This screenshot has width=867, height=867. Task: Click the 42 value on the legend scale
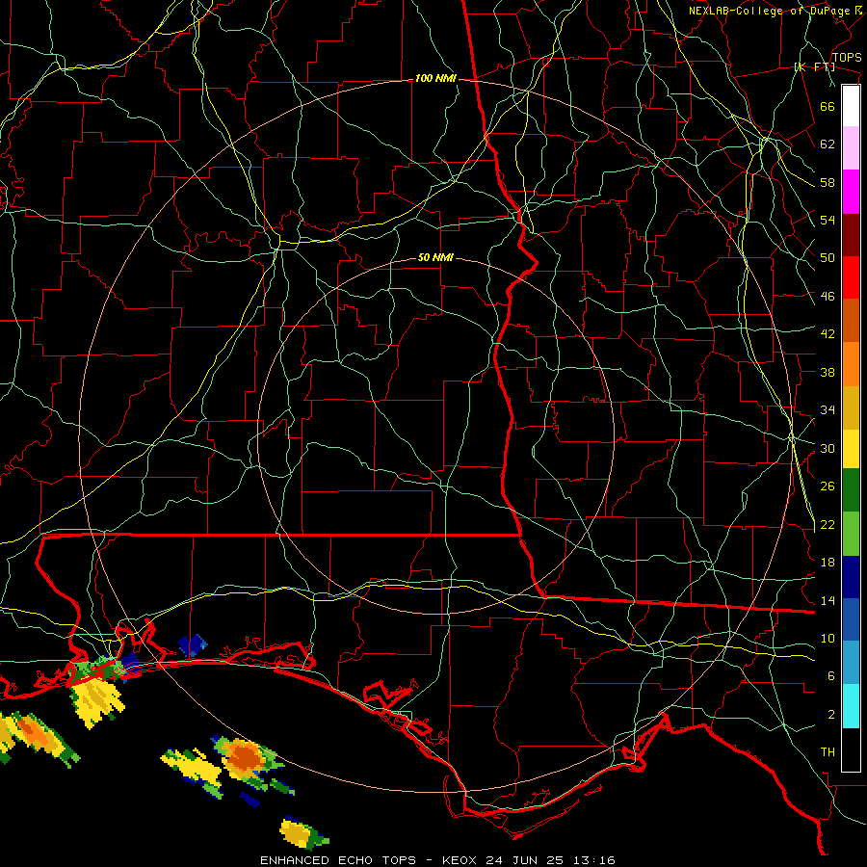click(828, 333)
